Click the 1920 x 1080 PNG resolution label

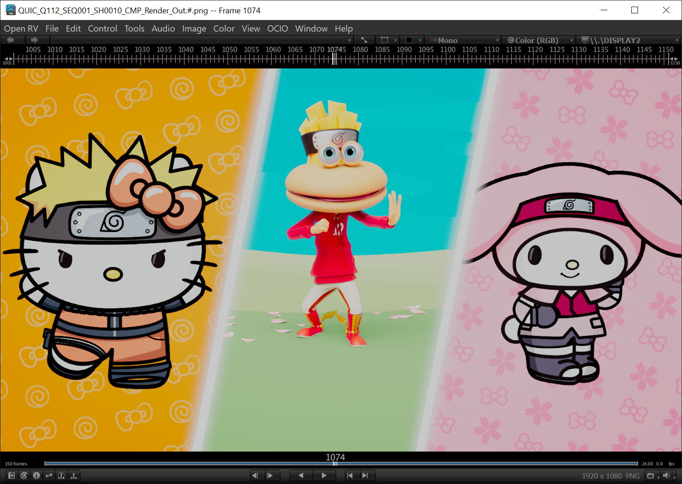611,476
